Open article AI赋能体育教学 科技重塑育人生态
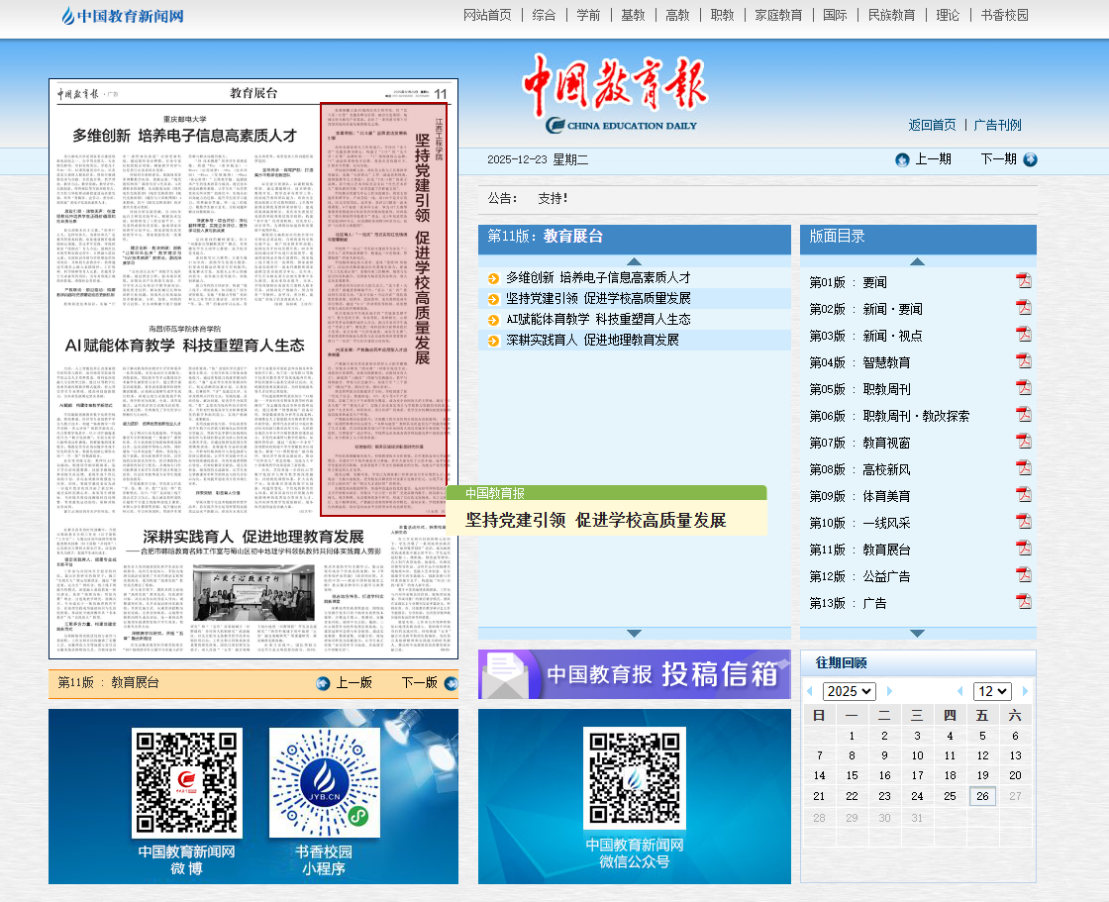 598,319
